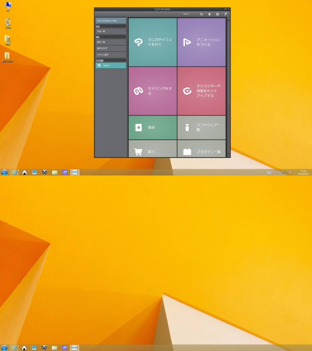The height and width of the screenshot is (351, 312).
Task: Click the scroll-down arrow of the CLIP STUDIO scrollbar
Action: click(x=228, y=154)
